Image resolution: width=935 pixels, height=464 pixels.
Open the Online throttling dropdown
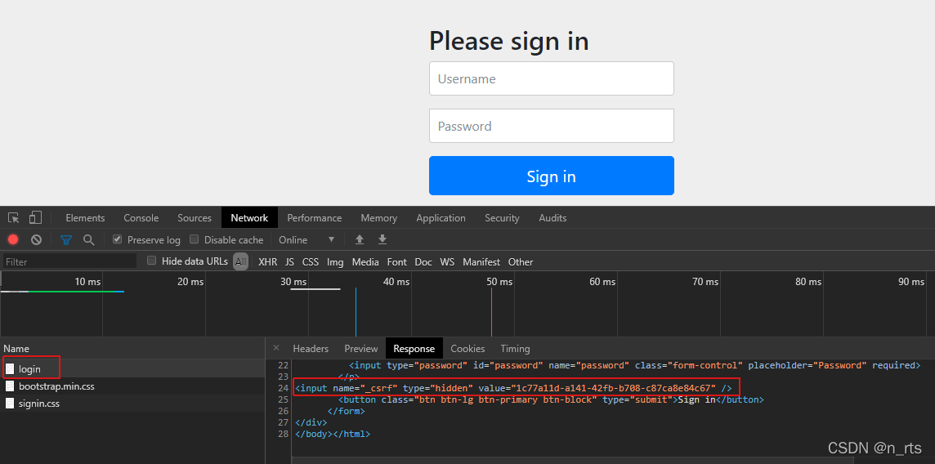click(x=306, y=240)
